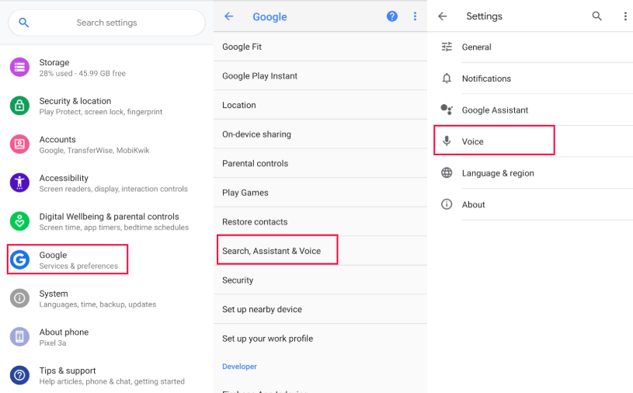The width and height of the screenshot is (633, 393).
Task: Tap About phone Pixel 3a
Action: [64, 337]
